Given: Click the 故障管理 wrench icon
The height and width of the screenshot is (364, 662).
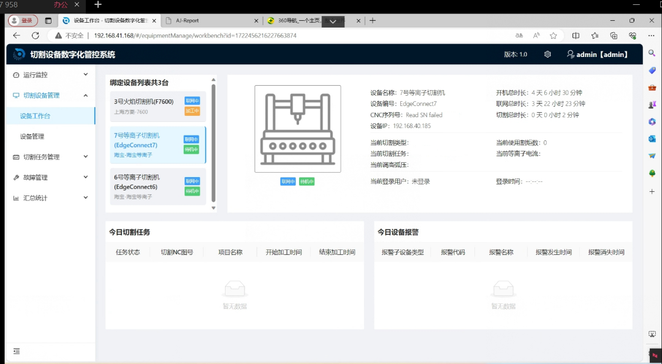Looking at the screenshot, I should [15, 178].
